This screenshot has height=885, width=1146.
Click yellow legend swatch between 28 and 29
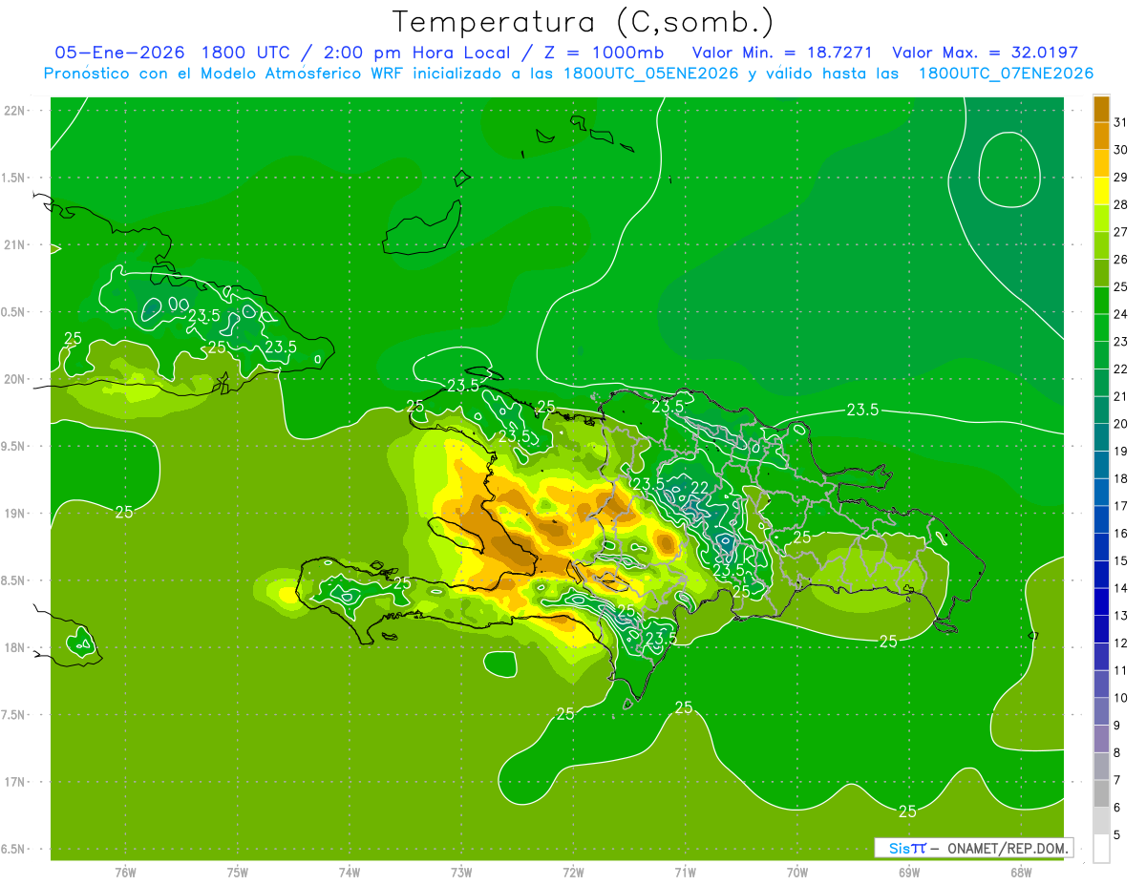[x=1101, y=191]
